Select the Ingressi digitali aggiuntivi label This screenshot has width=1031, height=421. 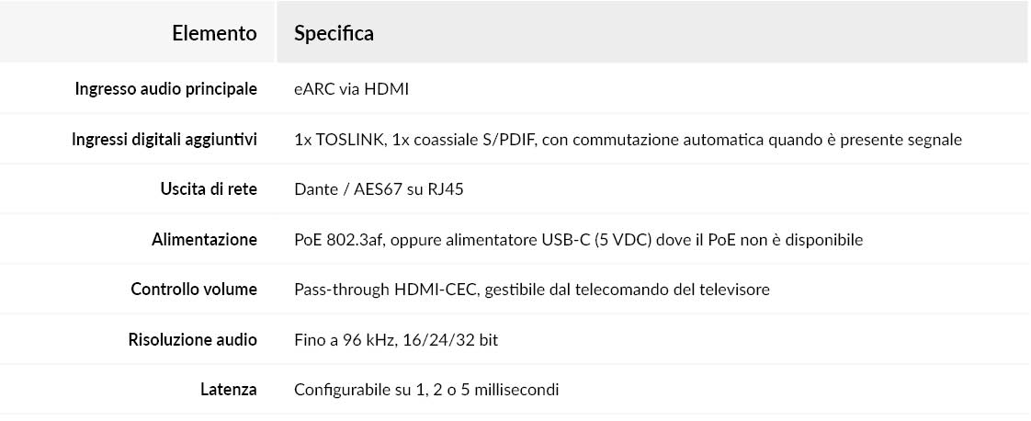point(164,140)
